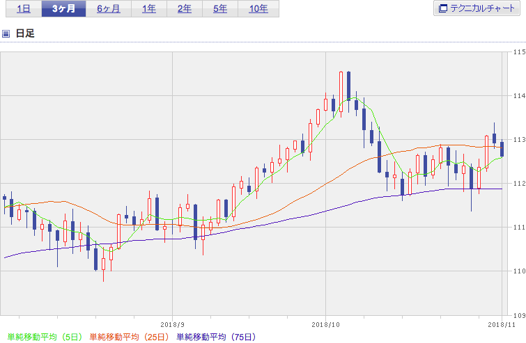The height and width of the screenshot is (343, 526).
Task: Click the last blue candlestick at chart's right edge
Action: coord(502,149)
